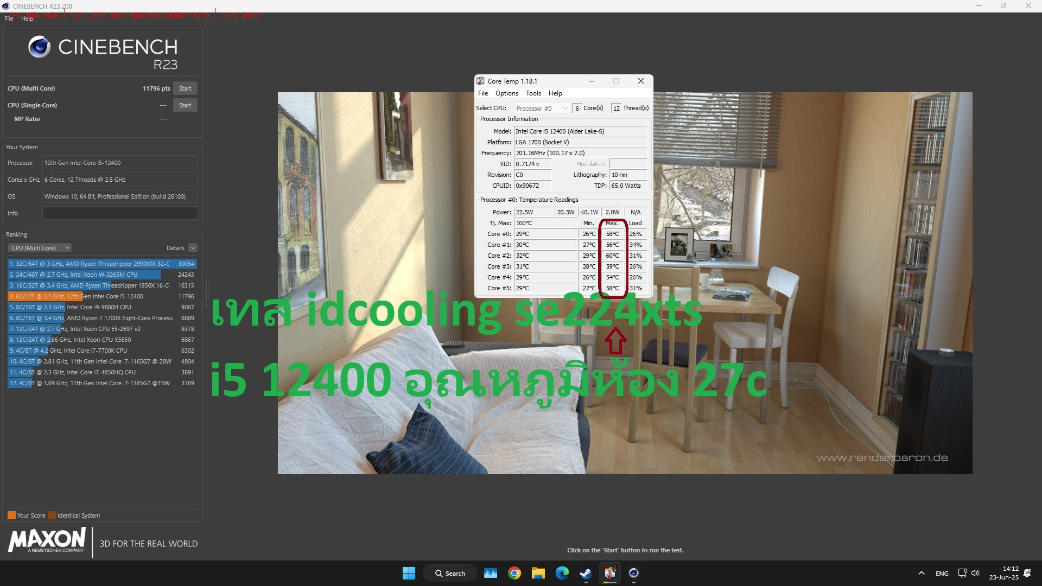
Task: Open the Select CPU Processor #0 dropdown
Action: (x=542, y=109)
